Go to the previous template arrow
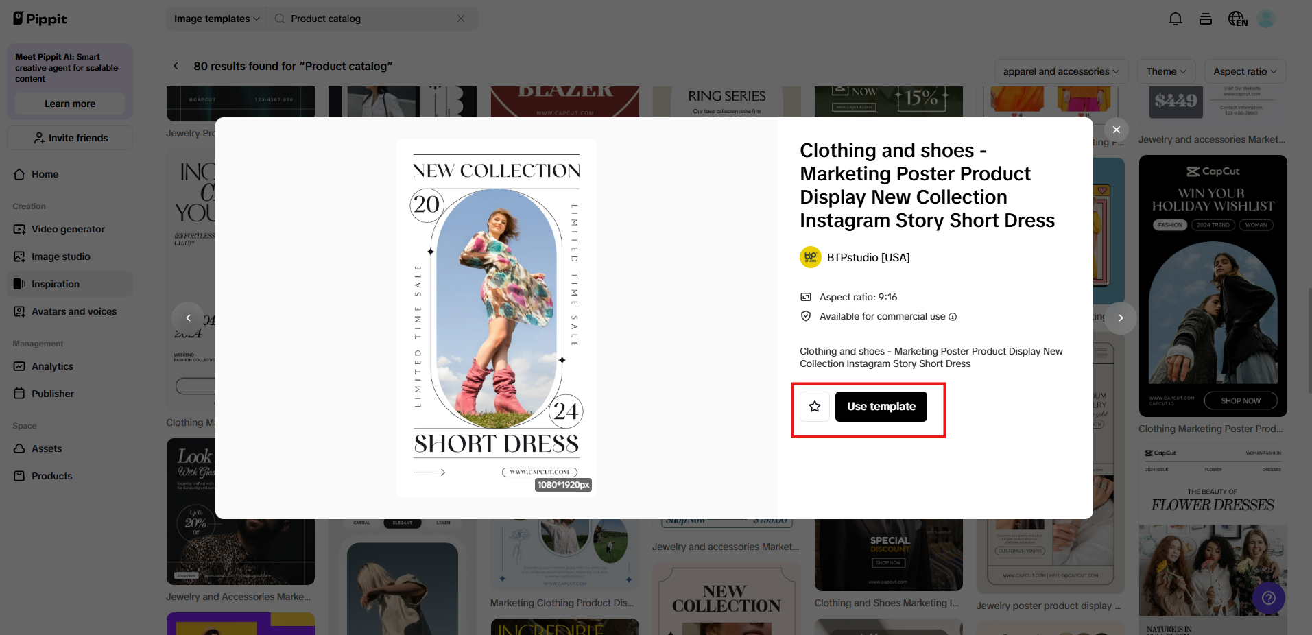The height and width of the screenshot is (635, 1312). pyautogui.click(x=188, y=318)
